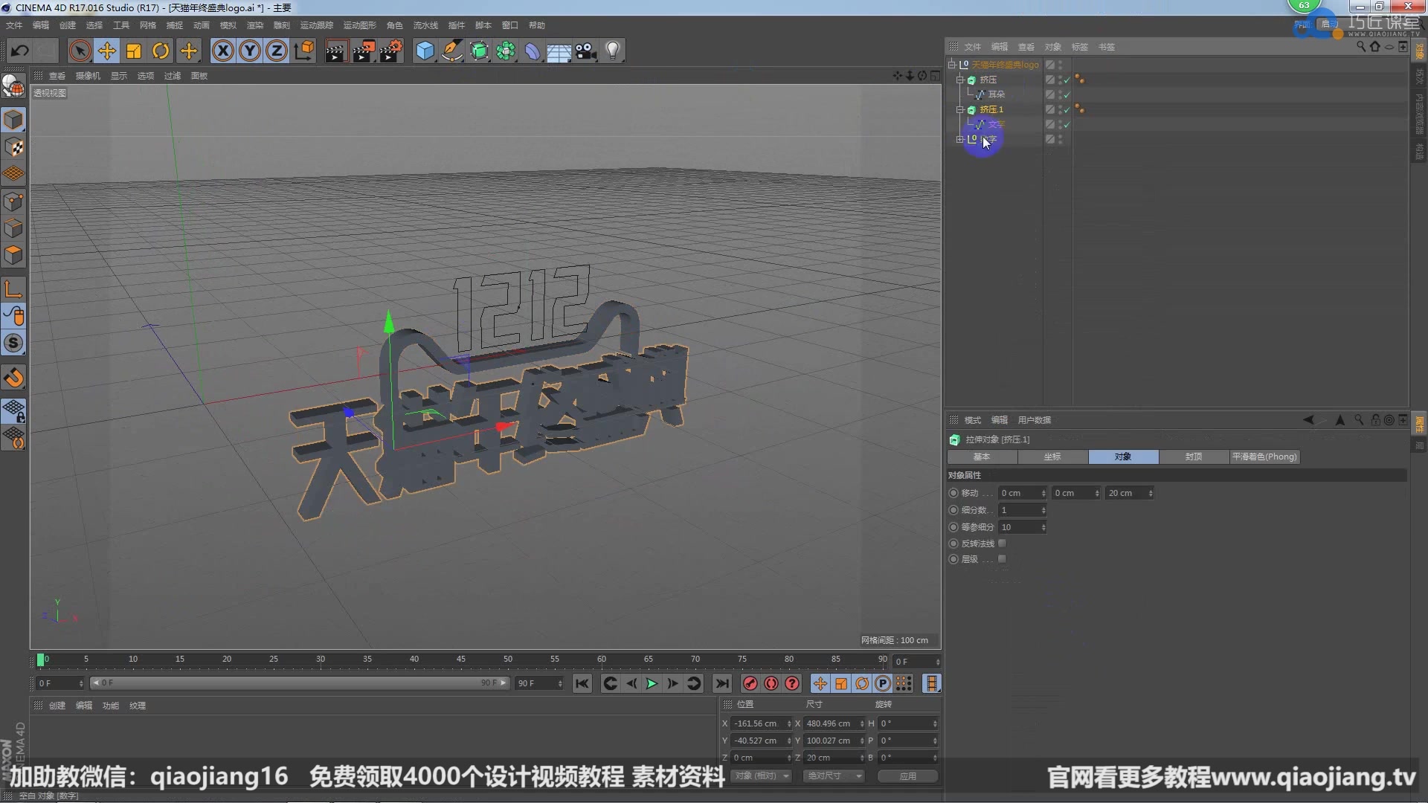
Task: Toggle the Y axis lock
Action: coord(250,51)
